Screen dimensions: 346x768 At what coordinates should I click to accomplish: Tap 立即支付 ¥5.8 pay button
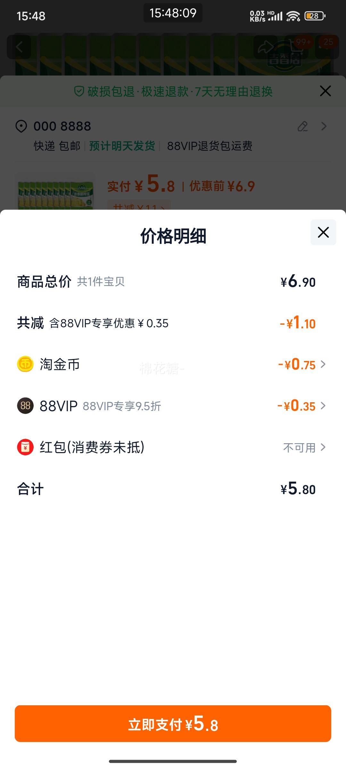[x=173, y=724]
